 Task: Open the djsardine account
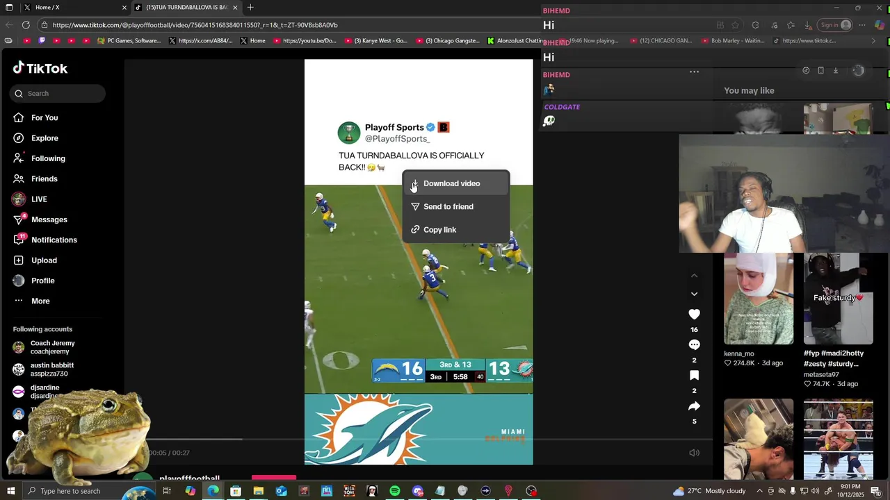pyautogui.click(x=45, y=391)
